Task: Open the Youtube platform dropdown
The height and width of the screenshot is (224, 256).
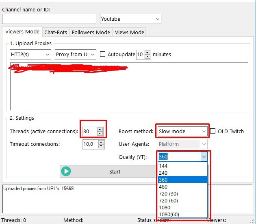Action: [130, 19]
